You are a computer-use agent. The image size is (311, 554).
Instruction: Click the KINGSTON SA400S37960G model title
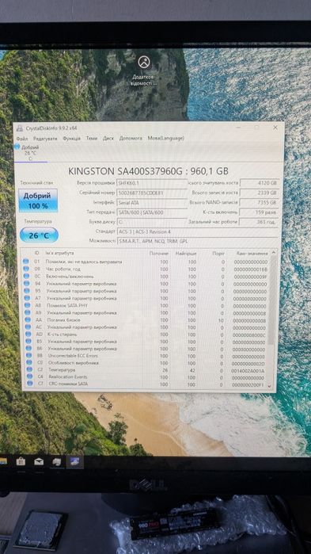pyautogui.click(x=148, y=171)
